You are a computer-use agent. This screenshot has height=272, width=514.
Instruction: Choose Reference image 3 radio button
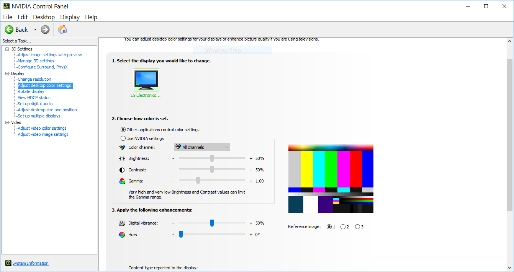[x=358, y=227]
